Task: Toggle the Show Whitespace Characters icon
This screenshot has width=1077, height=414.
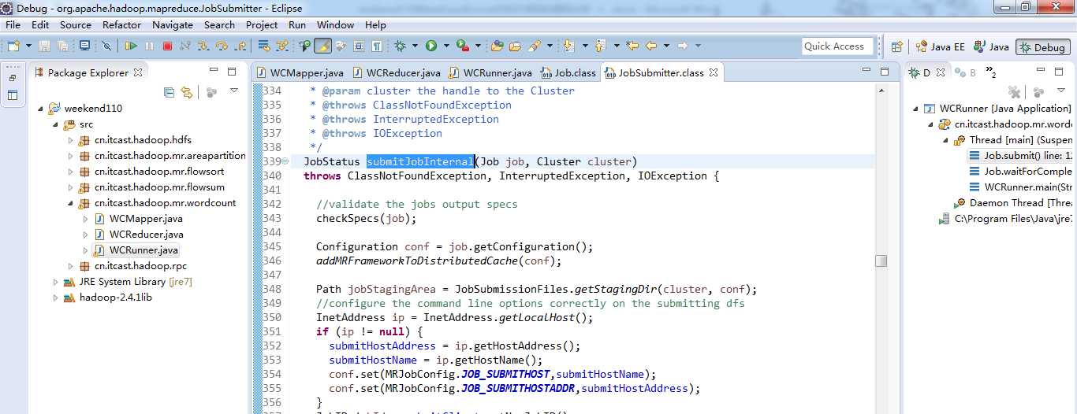Action: click(x=377, y=46)
